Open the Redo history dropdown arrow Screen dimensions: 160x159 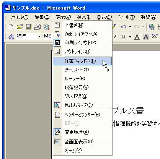pyautogui.click(x=143, y=27)
